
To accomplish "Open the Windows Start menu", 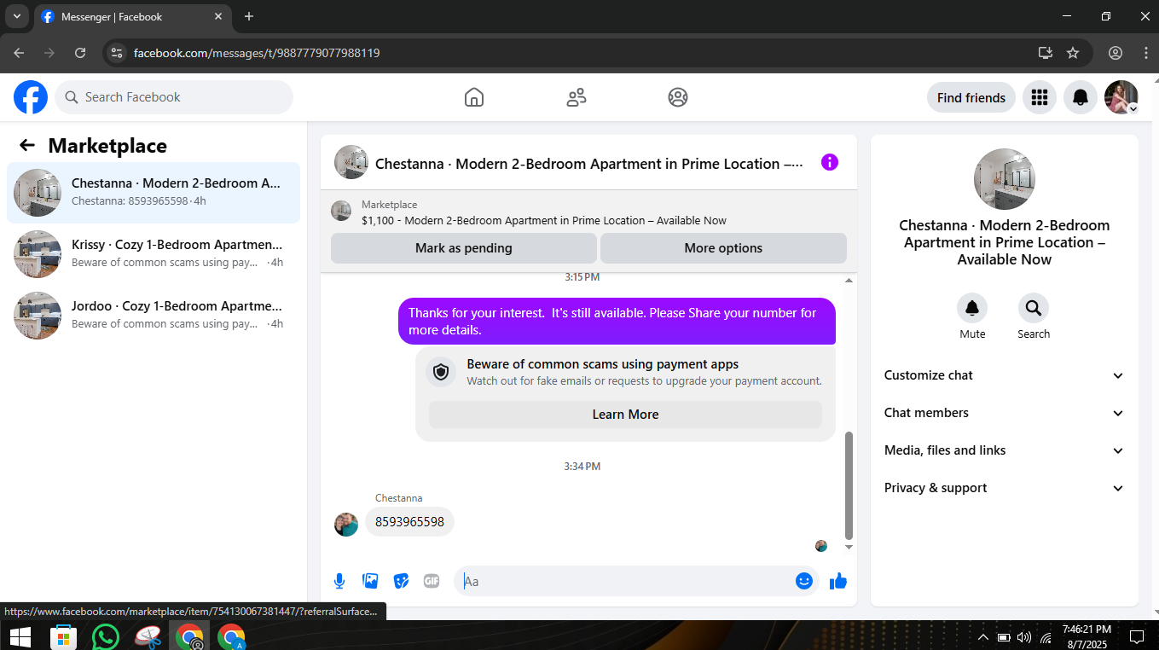I will (x=20, y=636).
